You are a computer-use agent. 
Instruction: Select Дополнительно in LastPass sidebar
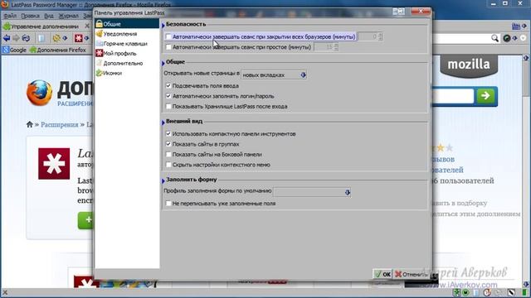click(x=127, y=63)
